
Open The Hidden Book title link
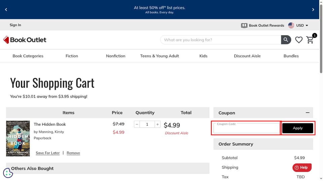pyautogui.click(x=50, y=124)
